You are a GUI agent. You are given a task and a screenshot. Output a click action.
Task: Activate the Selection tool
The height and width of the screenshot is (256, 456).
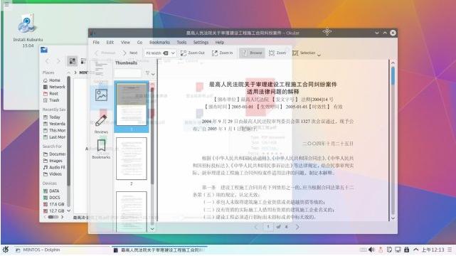coord(304,53)
